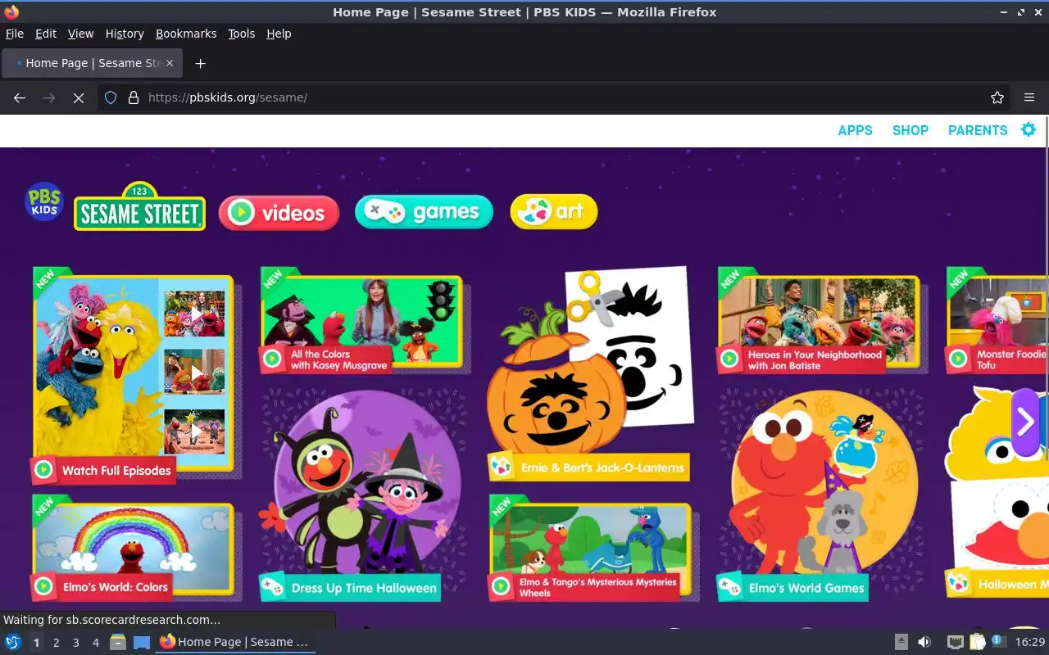
Task: Open the PARENTS link
Action: (978, 130)
